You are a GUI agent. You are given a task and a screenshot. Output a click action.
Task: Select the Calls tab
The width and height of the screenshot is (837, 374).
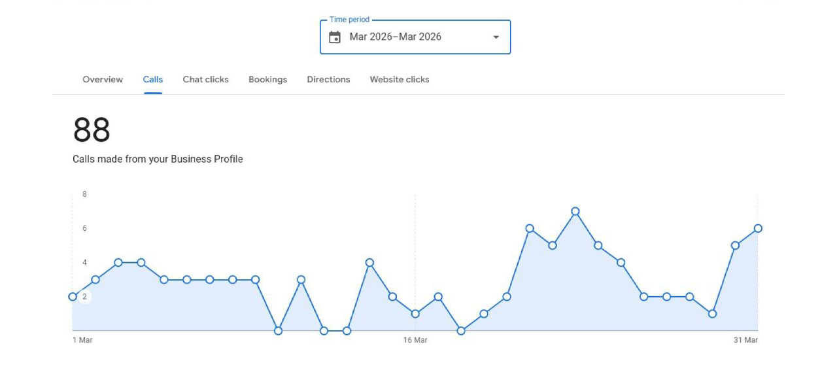(x=153, y=79)
